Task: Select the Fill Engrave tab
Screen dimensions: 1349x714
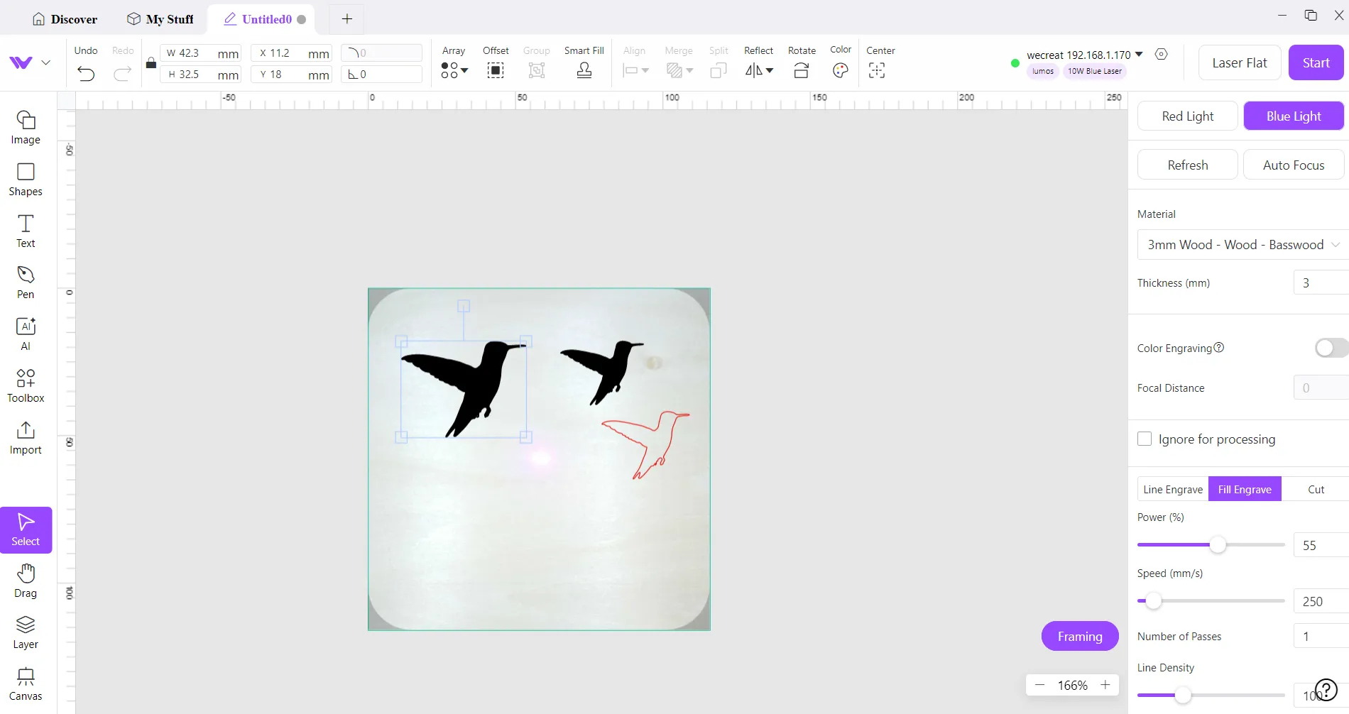Action: click(1245, 489)
